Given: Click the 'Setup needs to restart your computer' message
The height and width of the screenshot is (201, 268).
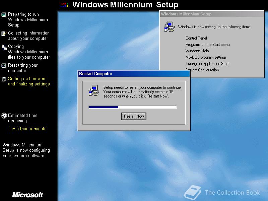Looking at the screenshot, I should pos(142,92).
